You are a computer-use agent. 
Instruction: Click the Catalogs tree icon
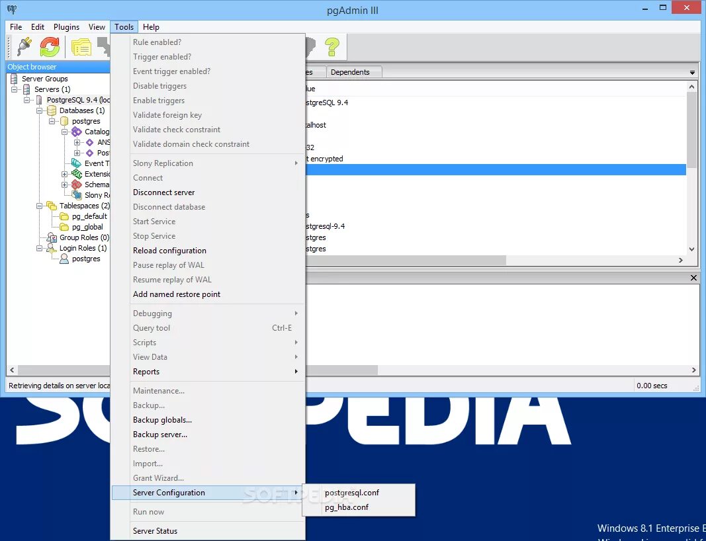[77, 132]
